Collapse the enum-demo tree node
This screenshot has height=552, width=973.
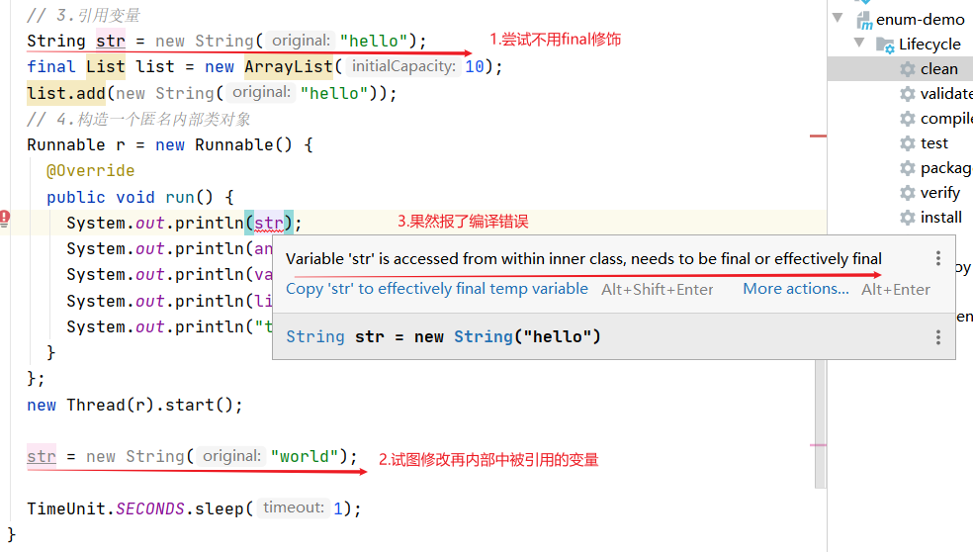pos(838,18)
